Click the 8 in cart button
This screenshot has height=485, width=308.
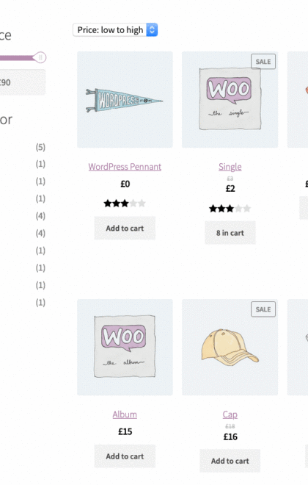(230, 233)
